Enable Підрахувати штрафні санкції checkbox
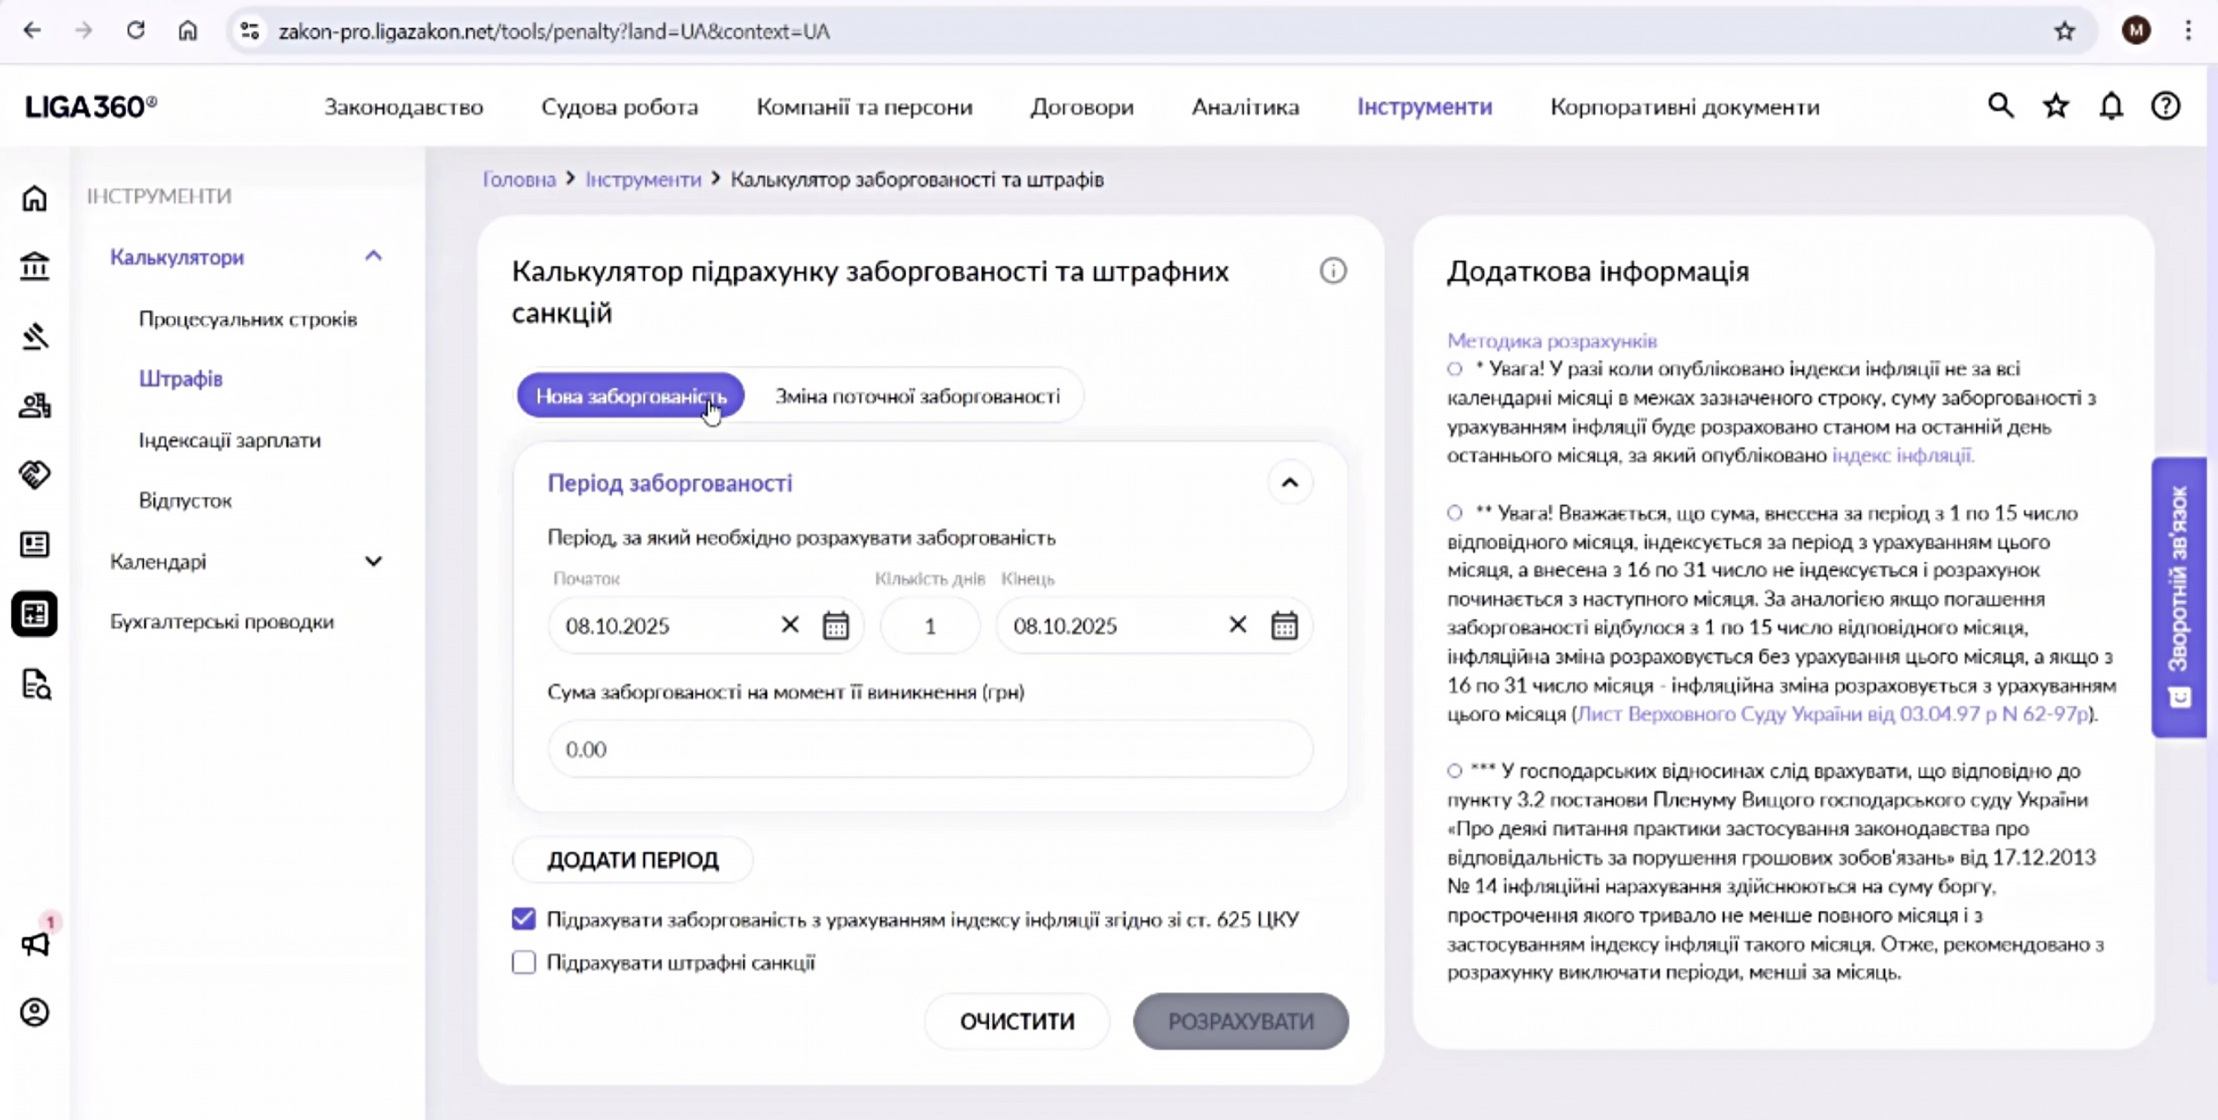The height and width of the screenshot is (1120, 2218). pyautogui.click(x=523, y=962)
